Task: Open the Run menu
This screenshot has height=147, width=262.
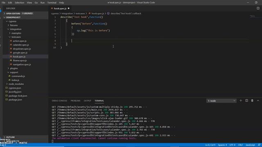Action: point(43,2)
